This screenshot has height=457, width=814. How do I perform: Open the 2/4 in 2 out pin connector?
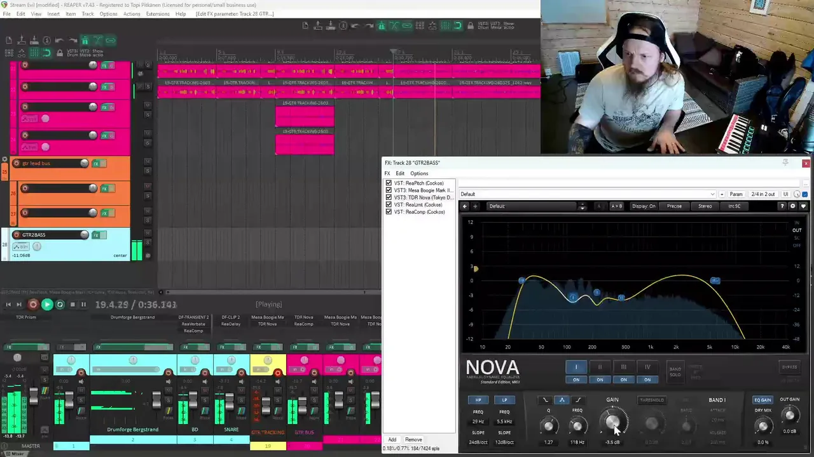(x=763, y=194)
